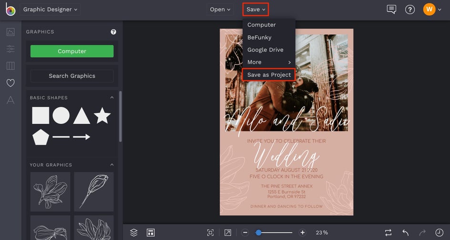The height and width of the screenshot is (240, 450).
Task: Click the redo arrow icon
Action: click(x=422, y=232)
